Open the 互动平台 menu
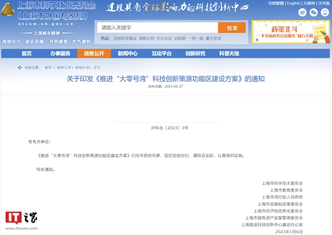Image resolution: width=332 pixels, height=235 pixels. tap(161, 53)
